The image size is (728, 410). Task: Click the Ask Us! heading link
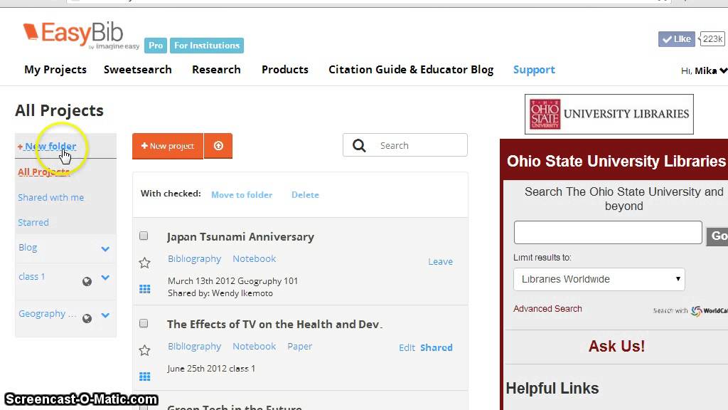click(616, 347)
